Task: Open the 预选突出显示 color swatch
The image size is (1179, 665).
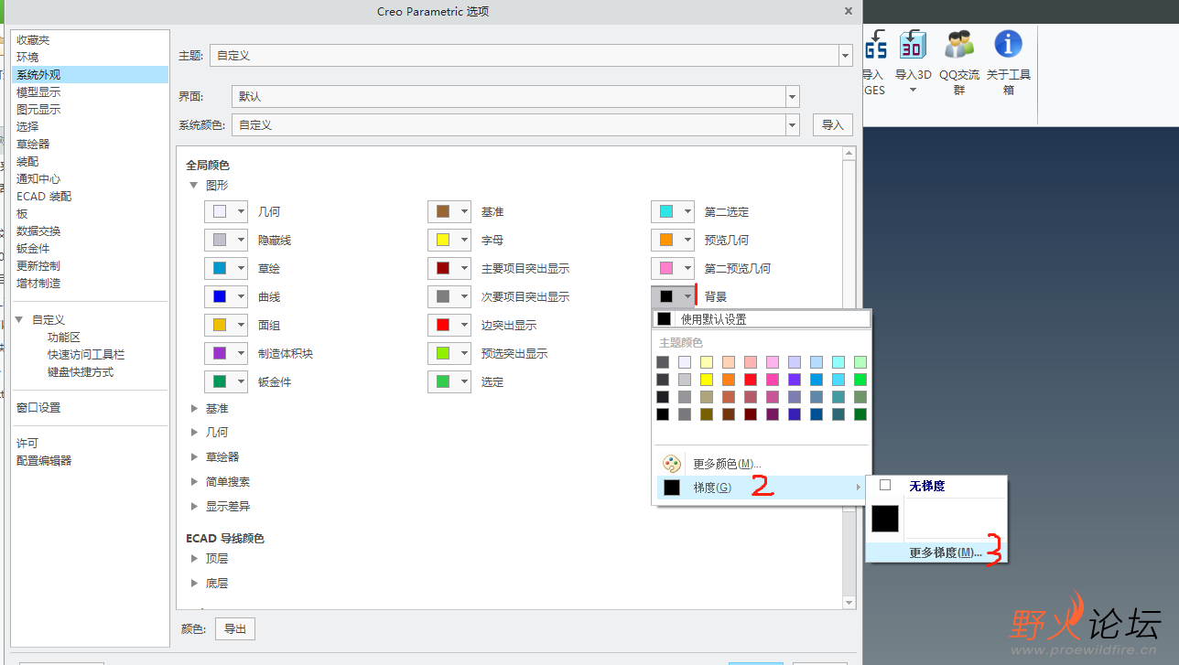Action: pyautogui.click(x=449, y=354)
